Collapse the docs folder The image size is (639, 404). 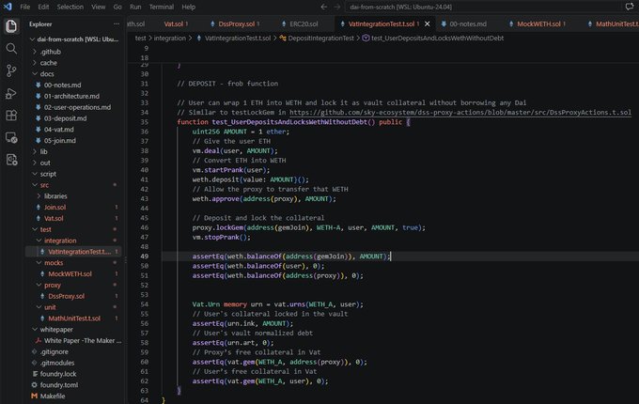(x=73, y=73)
